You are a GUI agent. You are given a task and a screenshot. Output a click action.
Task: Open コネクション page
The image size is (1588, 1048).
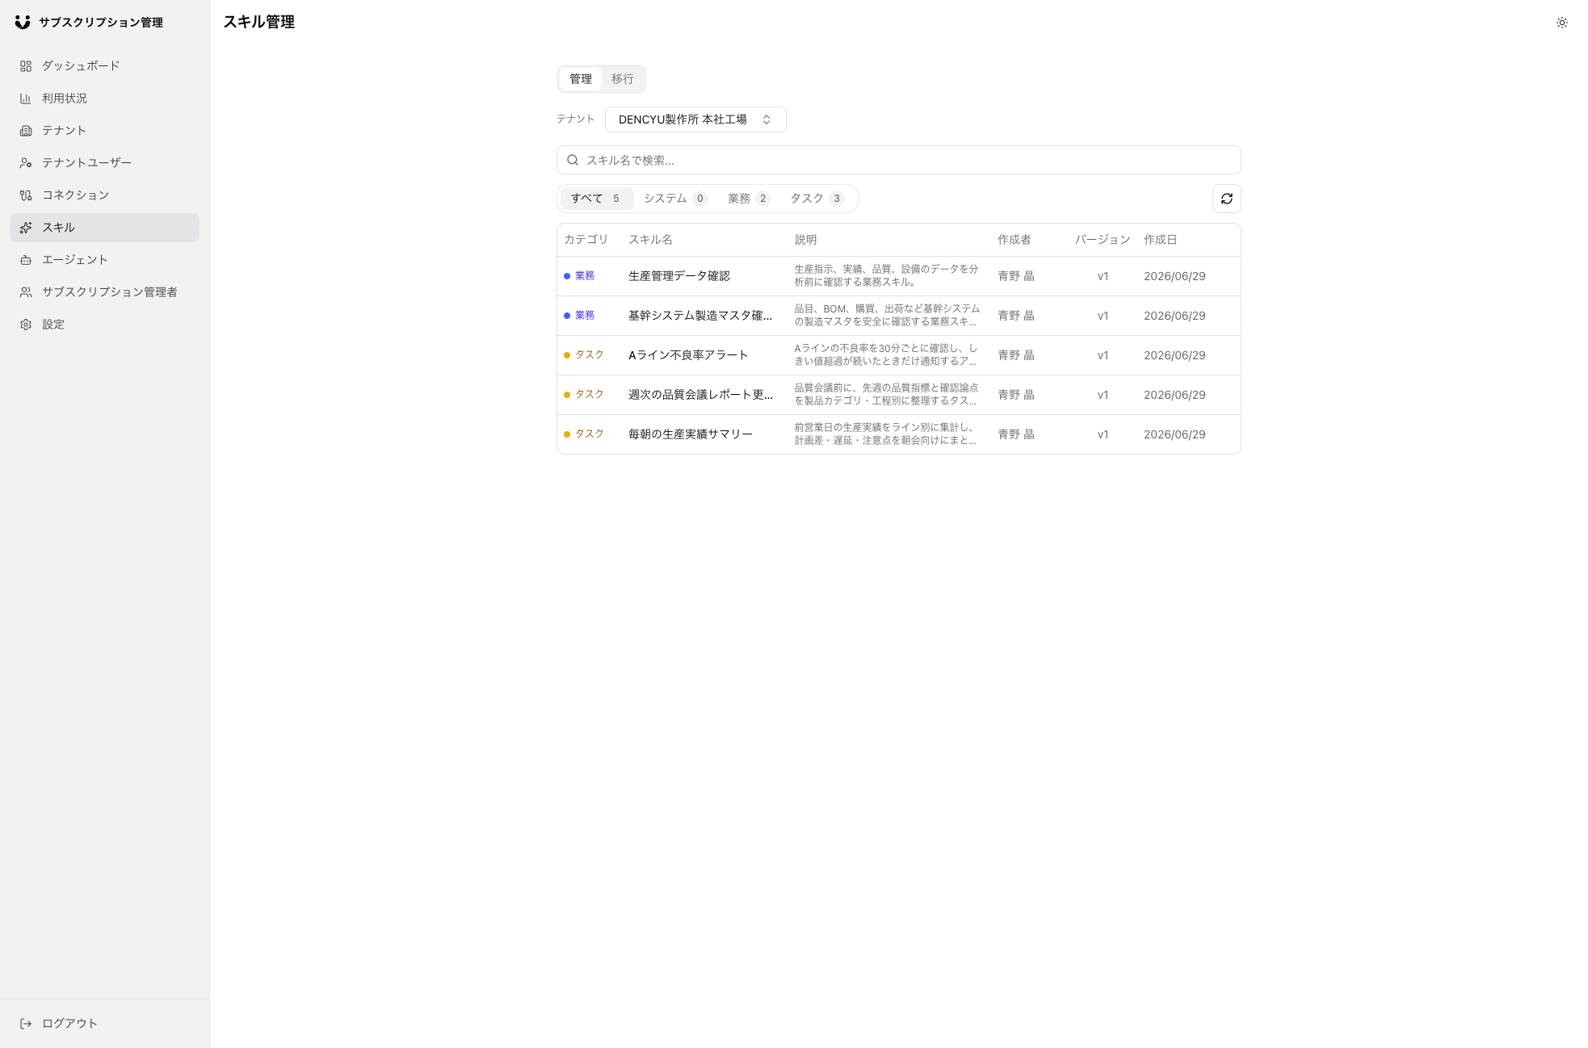click(x=104, y=195)
